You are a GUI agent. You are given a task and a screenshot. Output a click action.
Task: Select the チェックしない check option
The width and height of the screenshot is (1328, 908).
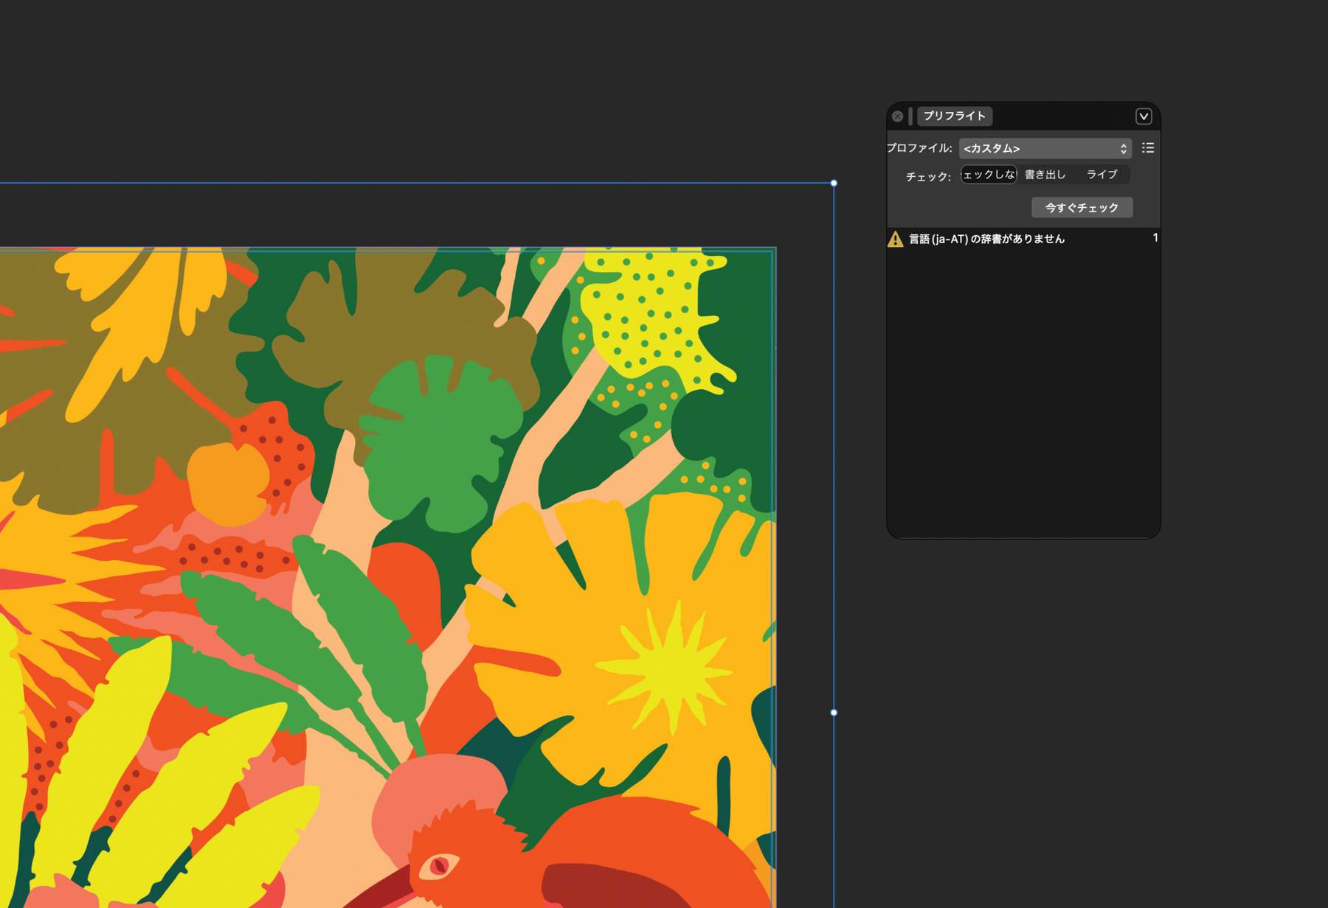coord(989,175)
